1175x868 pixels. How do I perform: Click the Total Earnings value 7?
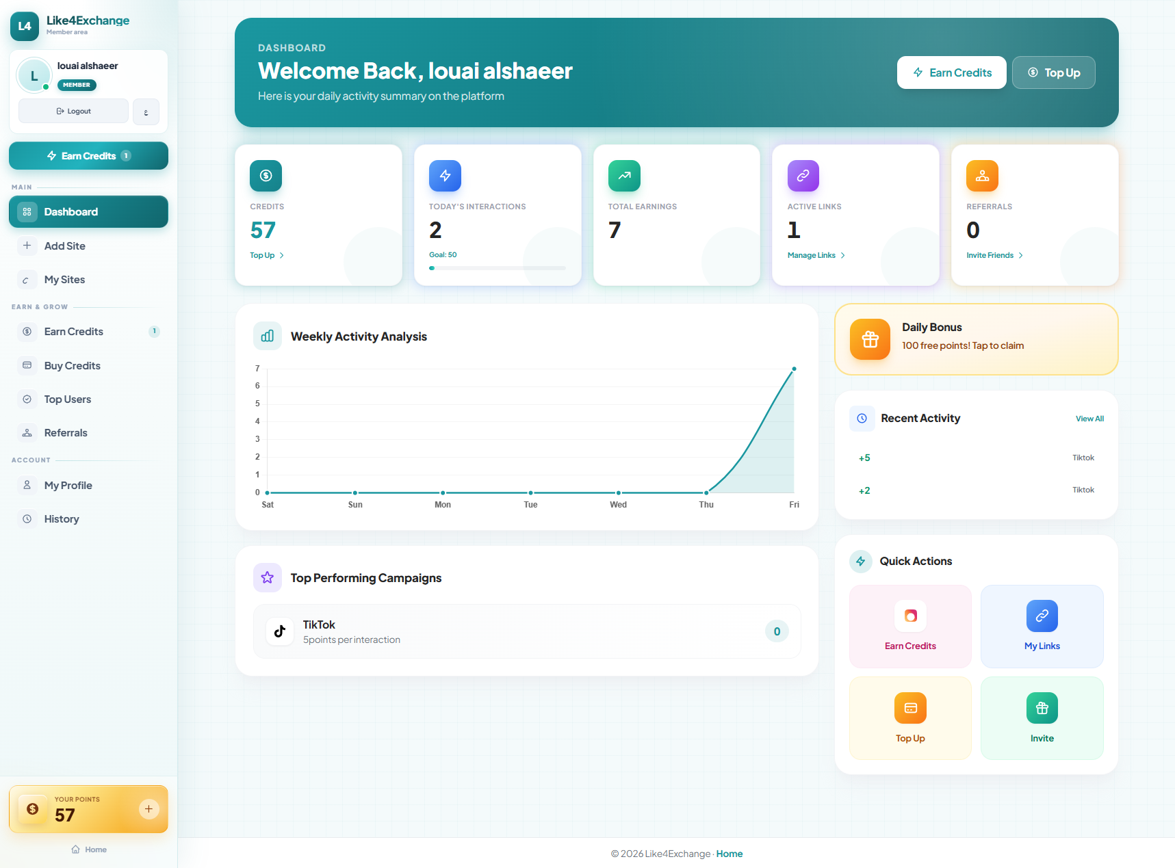click(x=615, y=231)
